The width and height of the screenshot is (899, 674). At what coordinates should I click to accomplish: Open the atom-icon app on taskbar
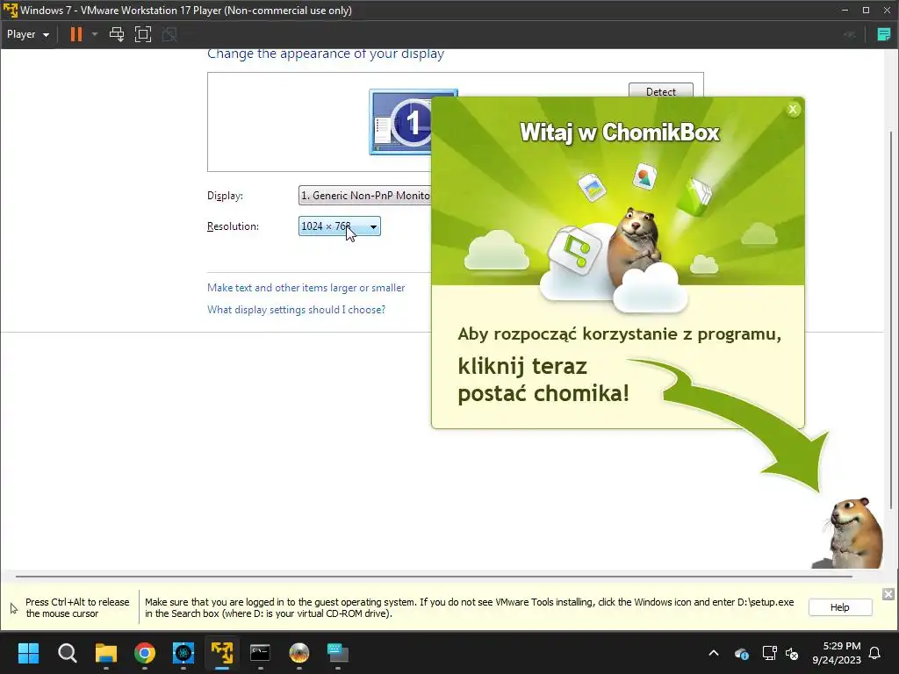[183, 653]
